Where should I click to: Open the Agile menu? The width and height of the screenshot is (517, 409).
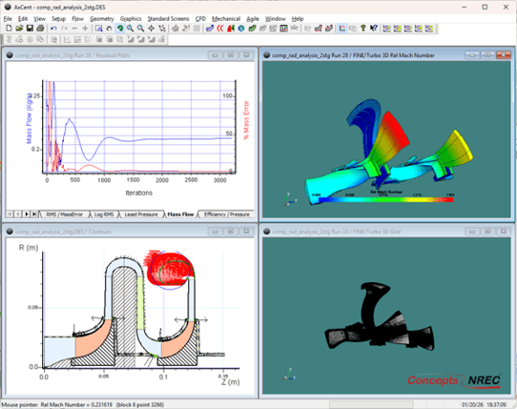[253, 19]
